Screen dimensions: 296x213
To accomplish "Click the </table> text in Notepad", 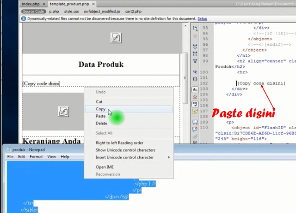I will (29, 210).
